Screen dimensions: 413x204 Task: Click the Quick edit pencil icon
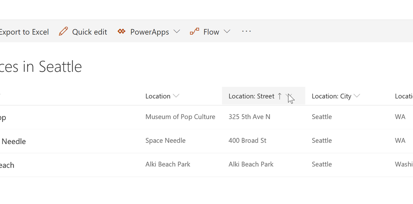click(x=63, y=32)
